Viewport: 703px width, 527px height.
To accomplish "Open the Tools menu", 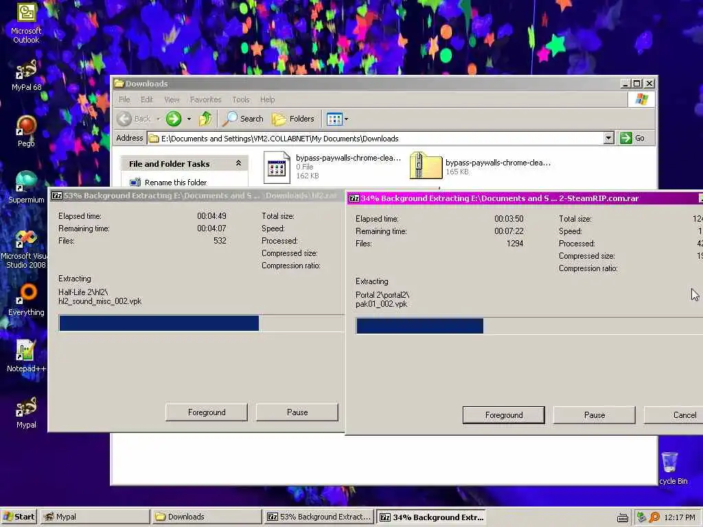I will (241, 99).
